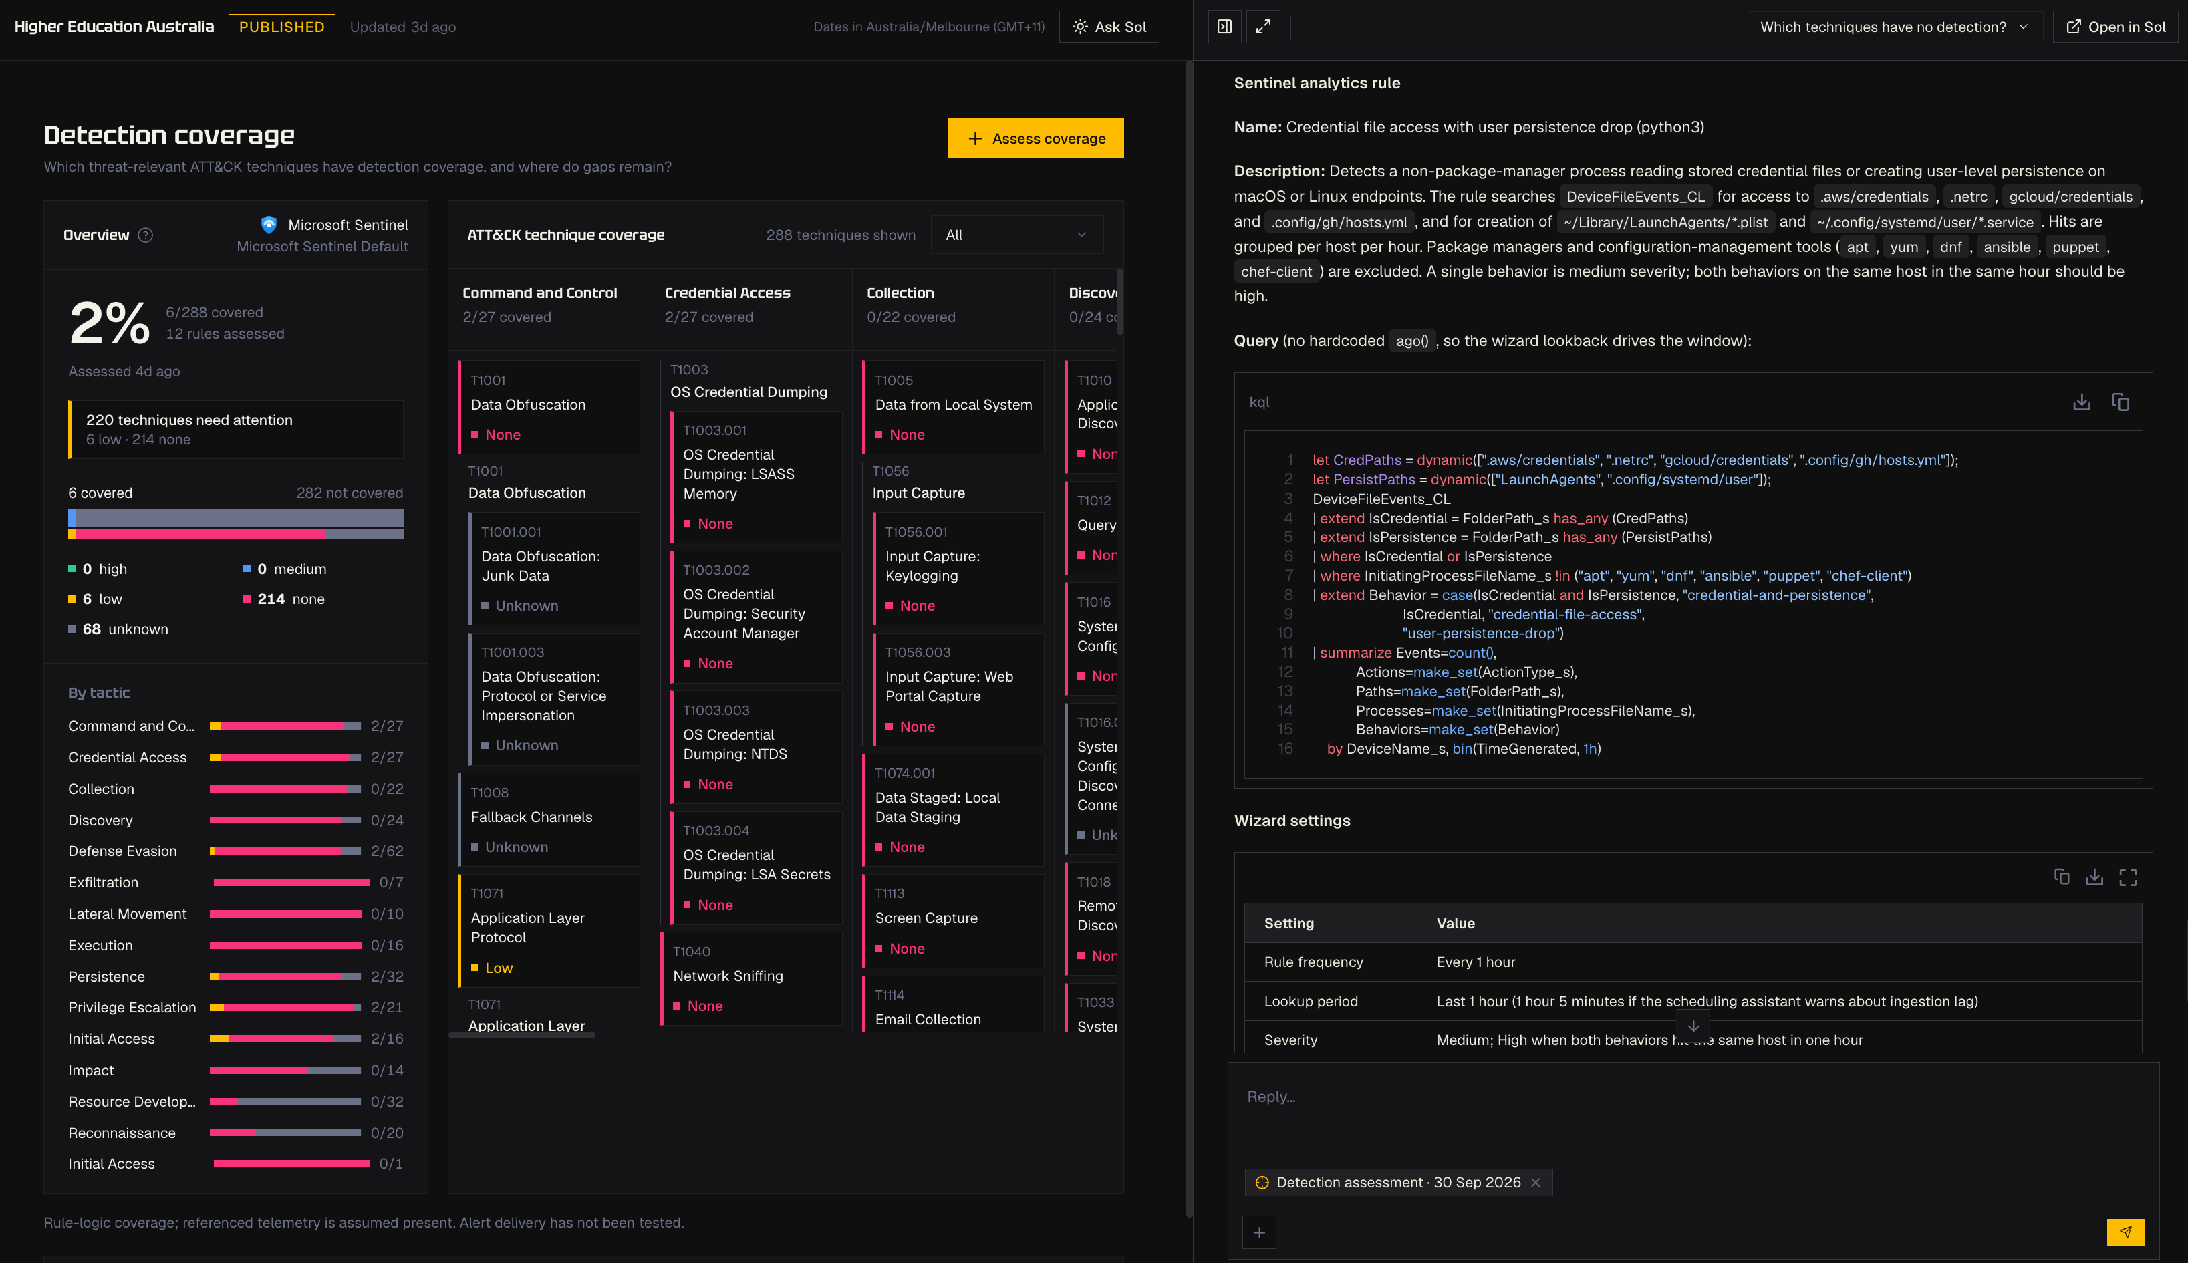Click the Persistence tactic coverage bar
The height and width of the screenshot is (1263, 2188).
click(285, 976)
